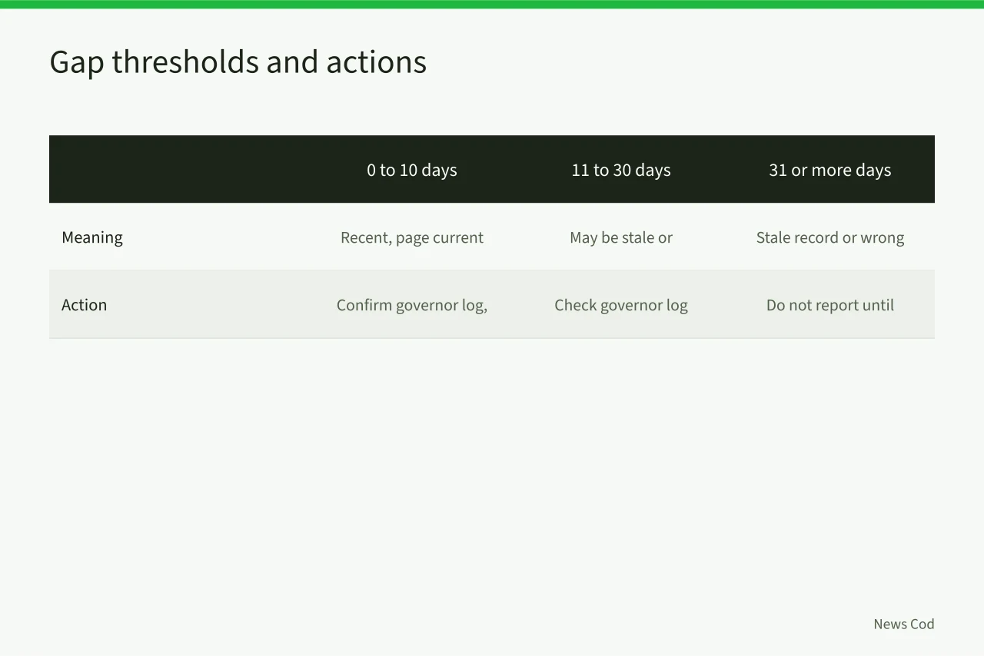Click the 'Action' row label
Viewport: 984px width, 656px height.
pos(85,305)
